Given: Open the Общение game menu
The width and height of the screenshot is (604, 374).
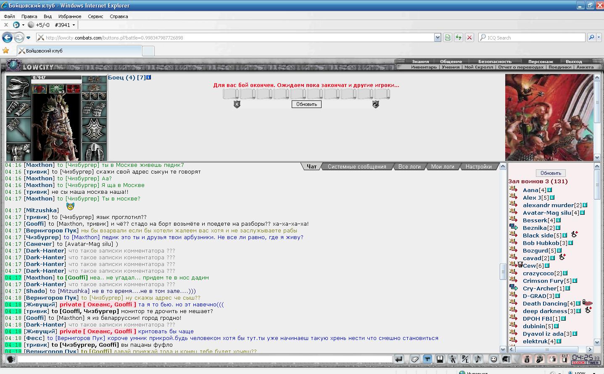Looking at the screenshot, I should (451, 61).
